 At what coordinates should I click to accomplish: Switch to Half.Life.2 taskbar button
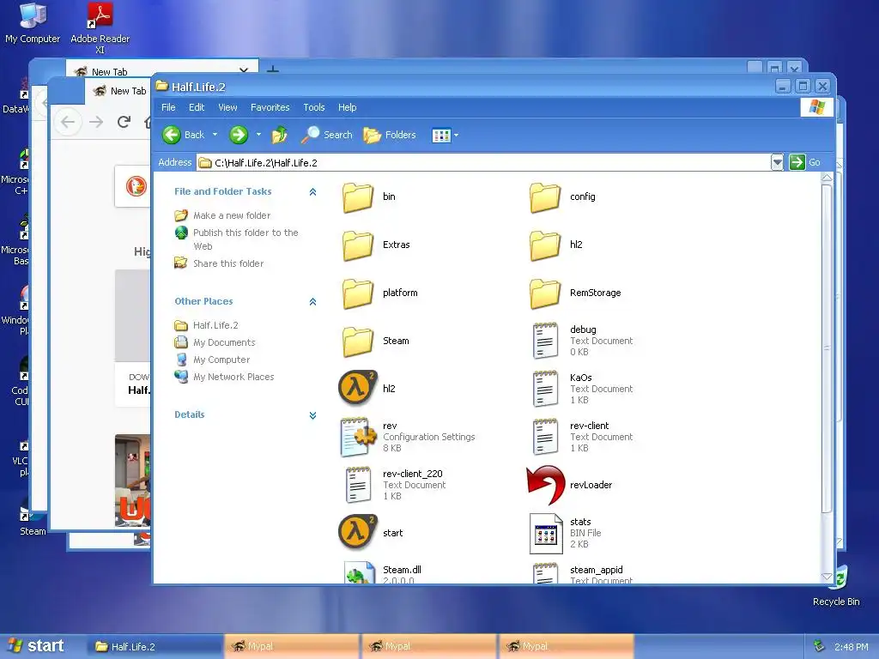pos(155,647)
